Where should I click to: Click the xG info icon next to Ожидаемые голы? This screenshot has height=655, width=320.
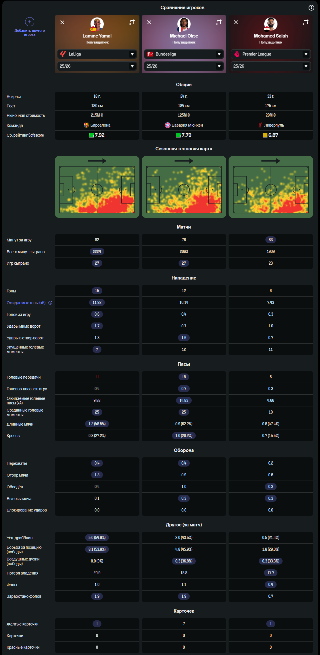tap(50, 303)
